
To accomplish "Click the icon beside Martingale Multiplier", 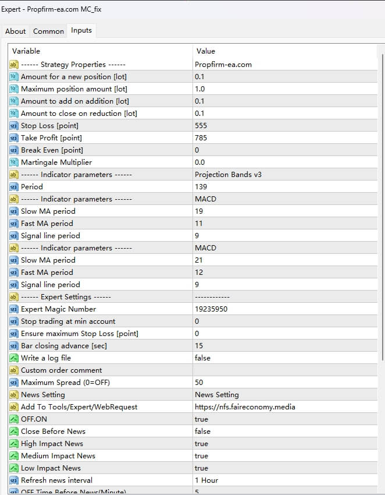I will [x=14, y=162].
